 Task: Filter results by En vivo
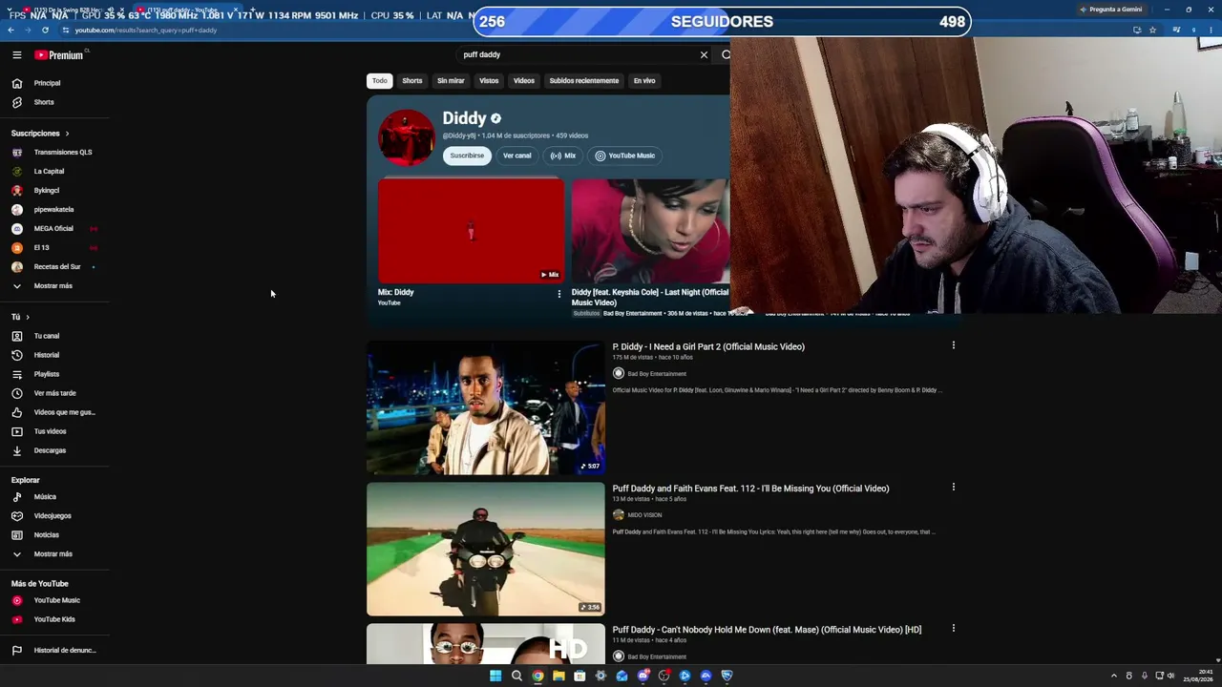click(x=644, y=81)
